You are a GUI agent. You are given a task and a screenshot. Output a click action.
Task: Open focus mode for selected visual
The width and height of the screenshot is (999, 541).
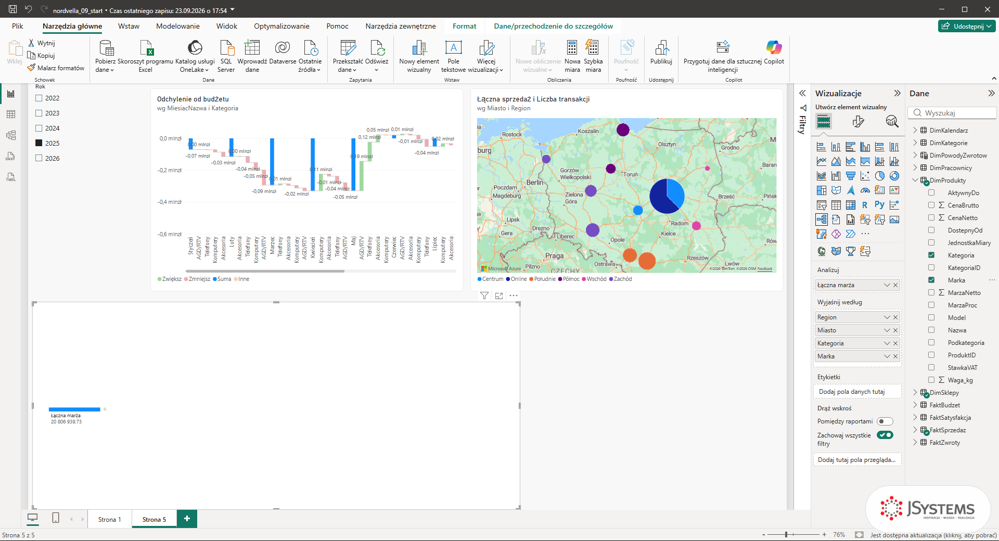(499, 295)
